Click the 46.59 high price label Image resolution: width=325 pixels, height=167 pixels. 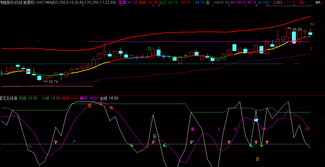coord(297,29)
